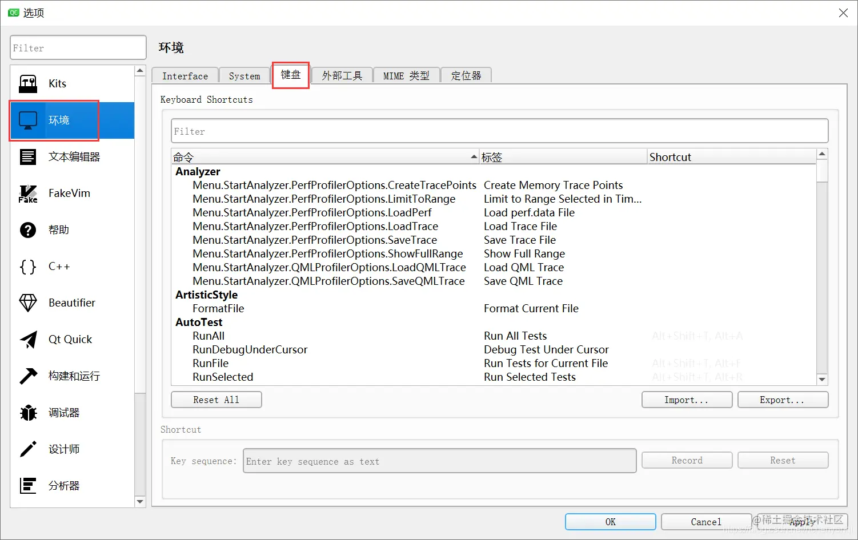Click the 'Debug Test Under Cursor' label
The width and height of the screenshot is (858, 540).
pyautogui.click(x=546, y=350)
